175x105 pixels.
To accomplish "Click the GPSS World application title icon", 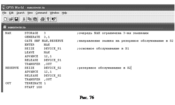I will (x=3, y=7).
